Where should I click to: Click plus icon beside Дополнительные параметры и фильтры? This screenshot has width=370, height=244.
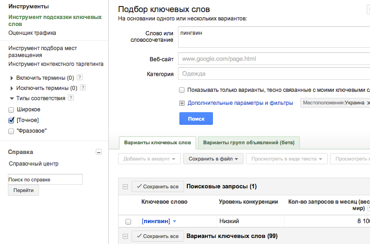[182, 103]
